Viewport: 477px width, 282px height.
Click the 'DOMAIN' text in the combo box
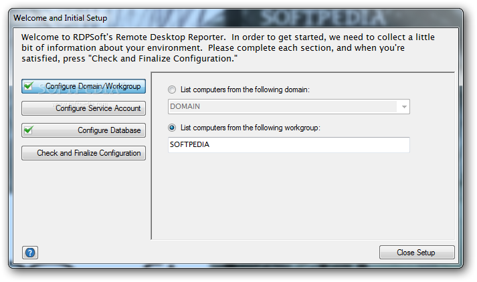click(x=185, y=107)
